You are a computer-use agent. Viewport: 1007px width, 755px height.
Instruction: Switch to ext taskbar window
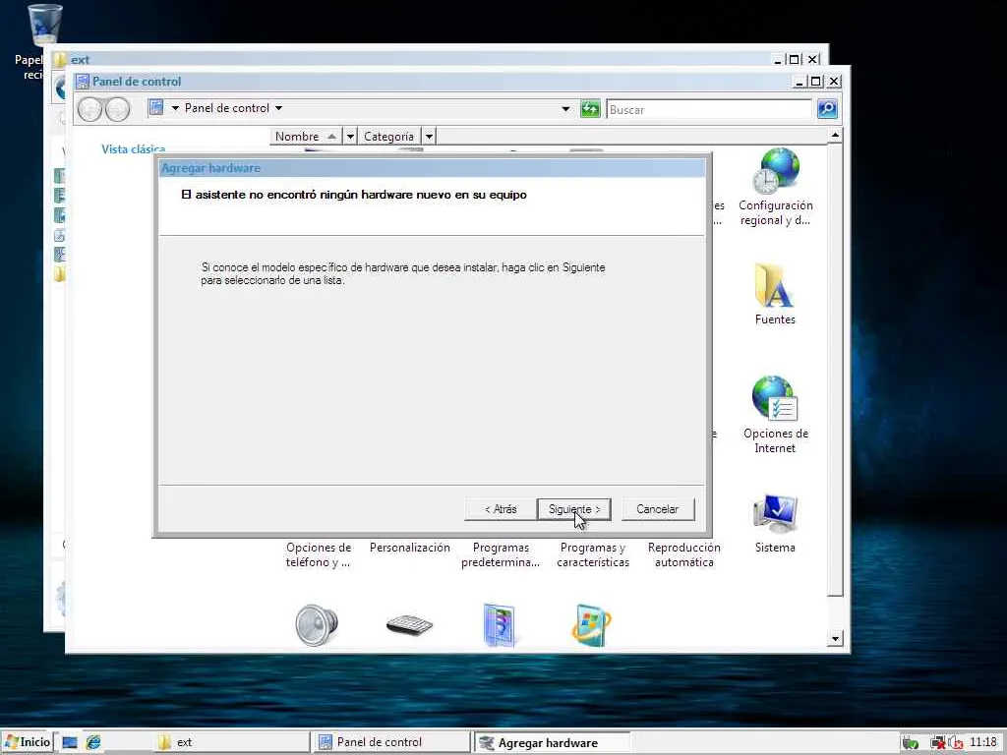click(x=232, y=742)
